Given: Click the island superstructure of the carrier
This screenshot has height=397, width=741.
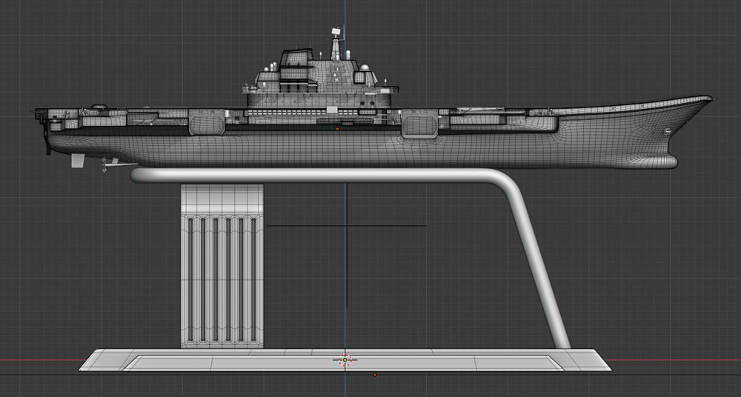Looking at the screenshot, I should (x=319, y=83).
